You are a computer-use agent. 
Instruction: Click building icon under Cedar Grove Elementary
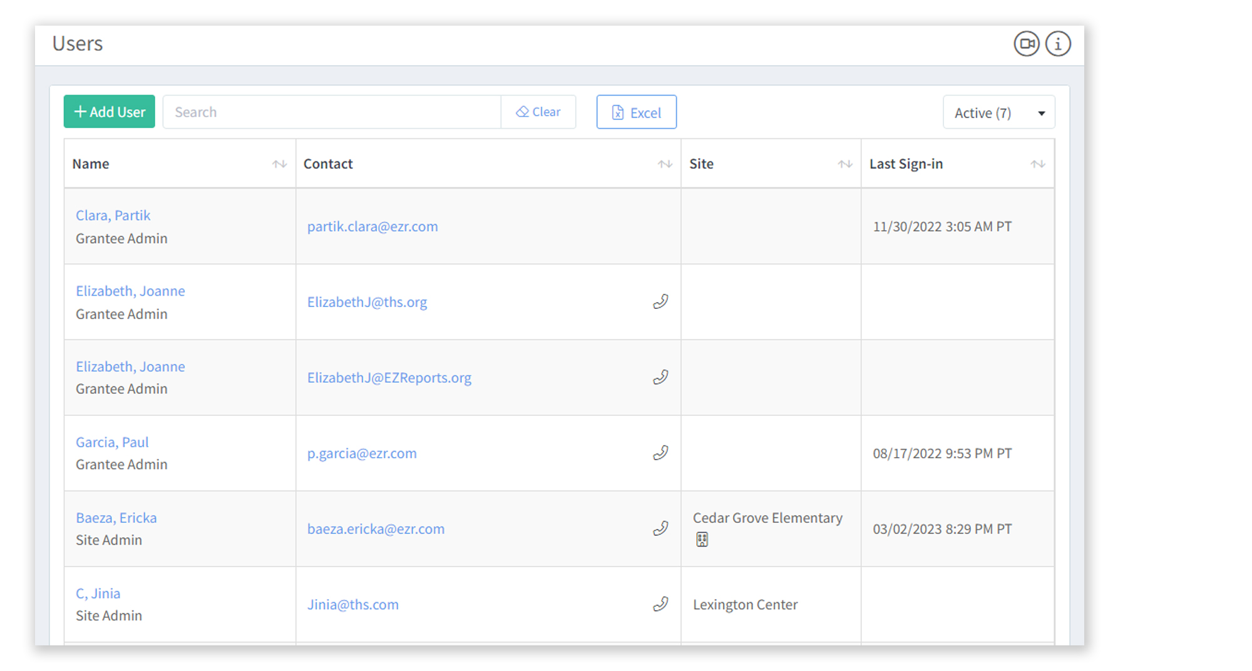(x=702, y=540)
